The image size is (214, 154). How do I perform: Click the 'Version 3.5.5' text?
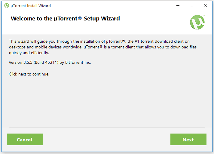[x=20, y=63]
